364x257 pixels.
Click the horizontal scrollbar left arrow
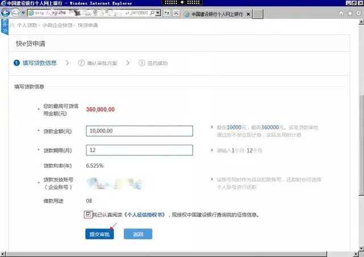(2, 254)
